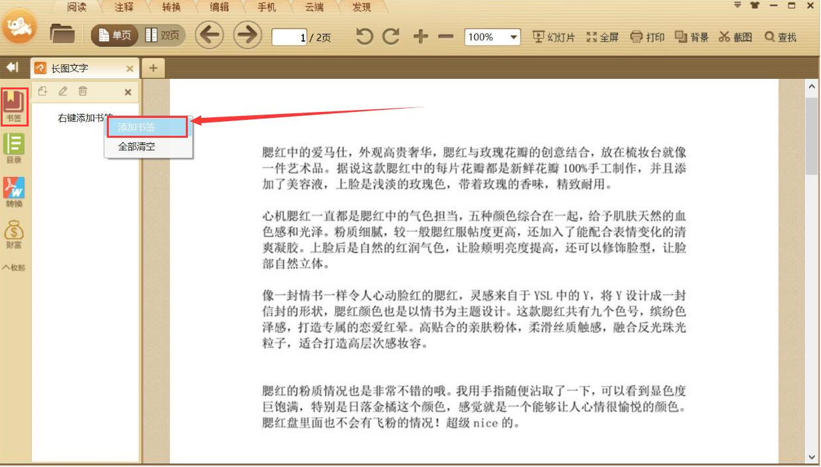Zoom out with the minus icon
This screenshot has width=821, height=467.
point(445,36)
